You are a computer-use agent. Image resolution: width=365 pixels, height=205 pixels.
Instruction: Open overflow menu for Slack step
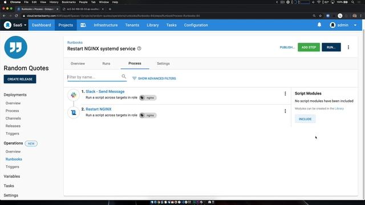pyautogui.click(x=285, y=93)
